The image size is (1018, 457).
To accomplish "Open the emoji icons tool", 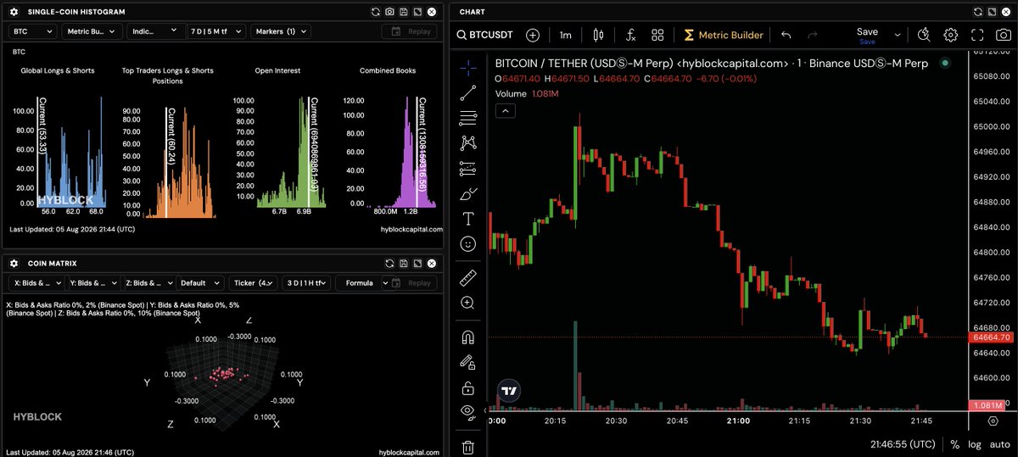I will click(467, 243).
